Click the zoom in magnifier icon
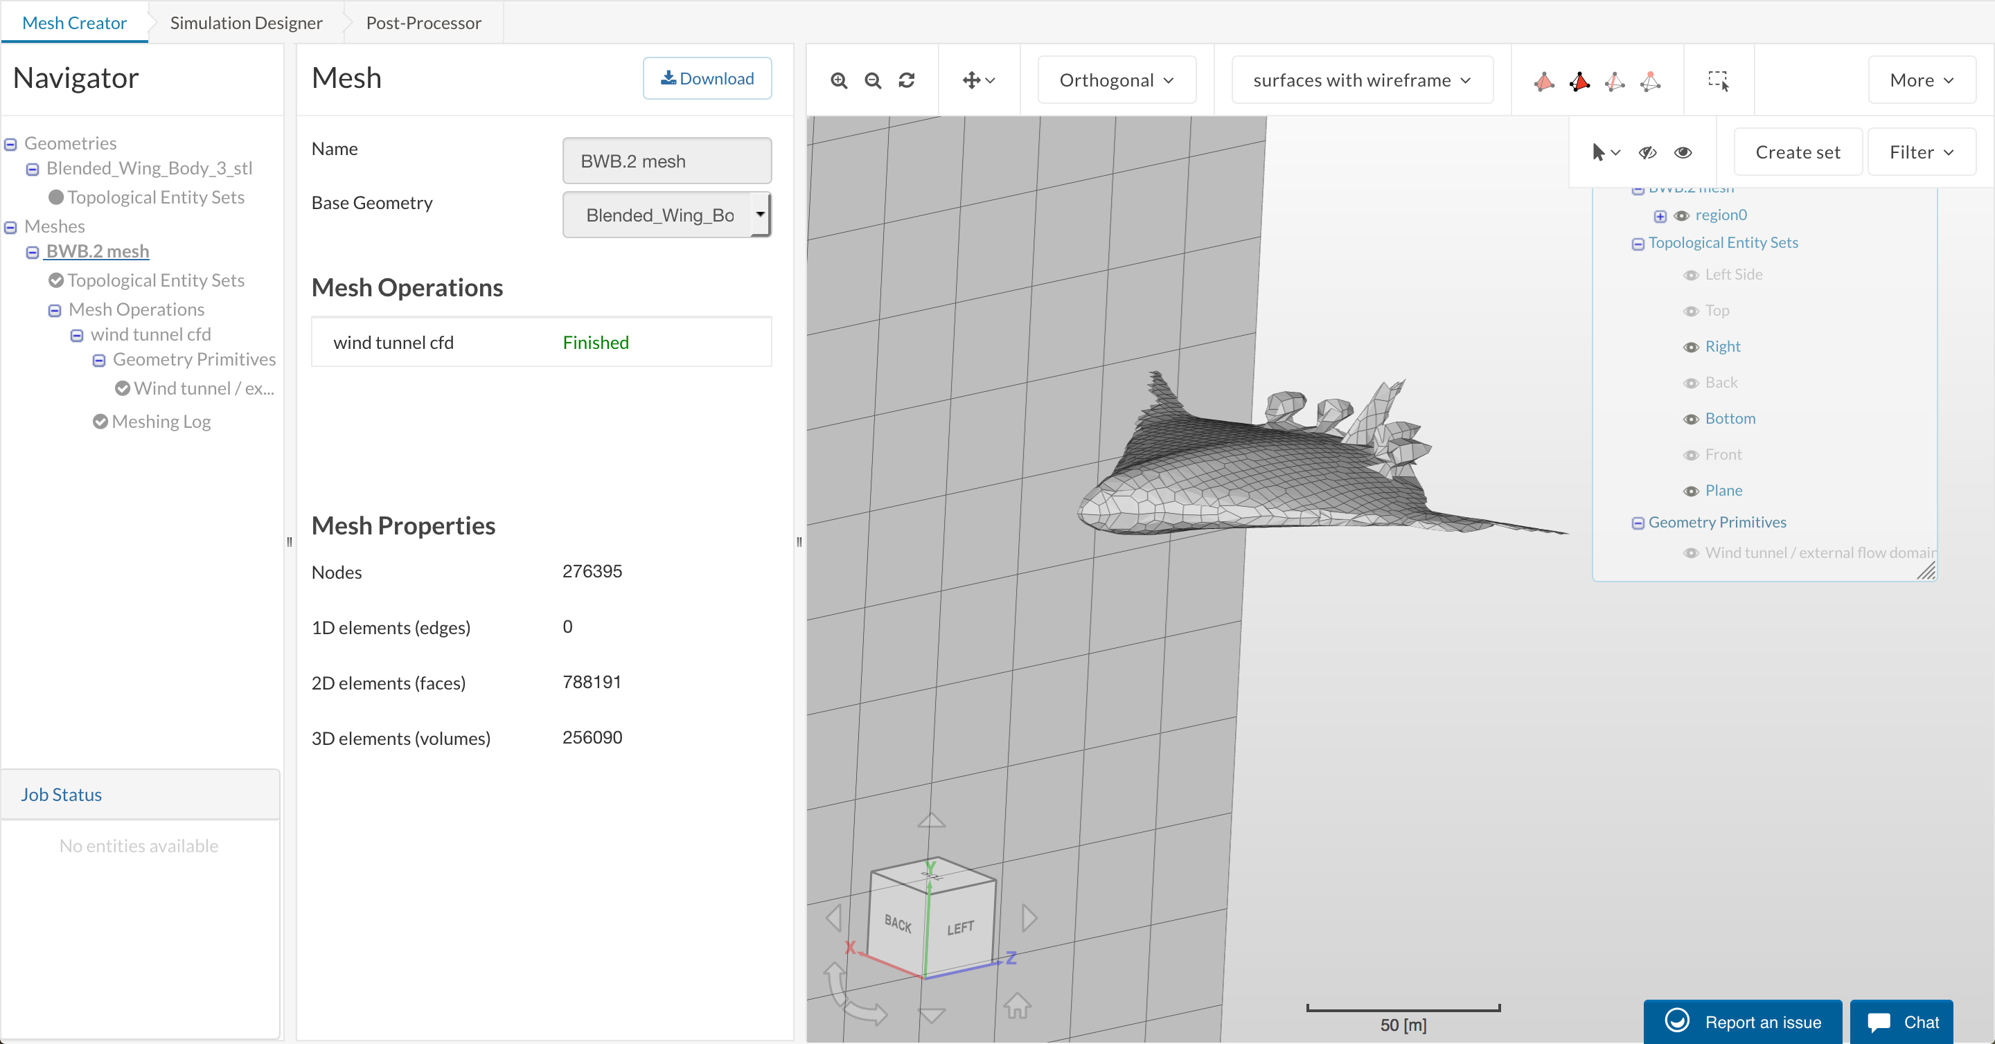Image resolution: width=1995 pixels, height=1044 pixels. pyautogui.click(x=839, y=80)
